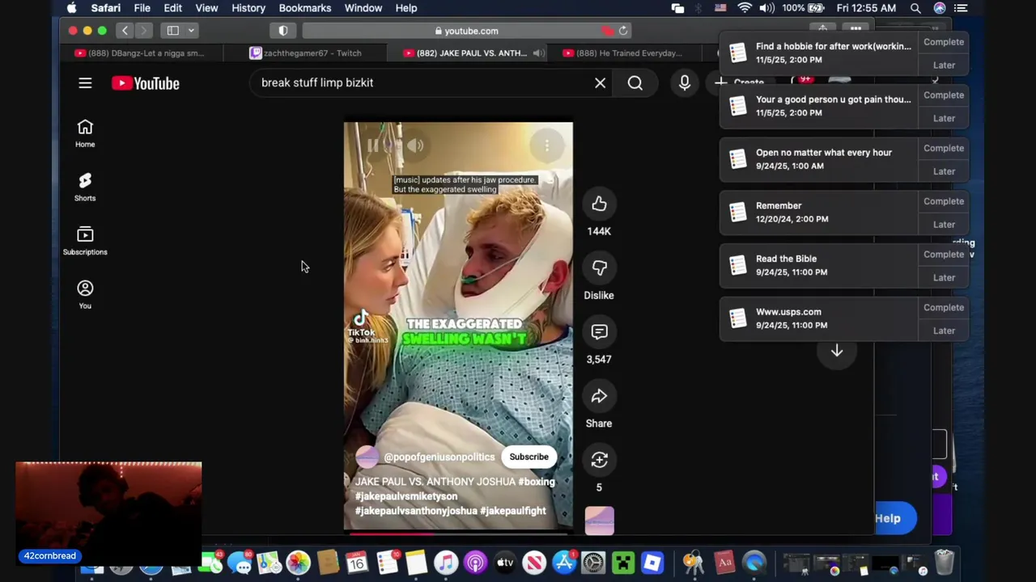Open @popofgeniusonpolitics channel name
Image resolution: width=1036 pixels, height=582 pixels.
439,457
